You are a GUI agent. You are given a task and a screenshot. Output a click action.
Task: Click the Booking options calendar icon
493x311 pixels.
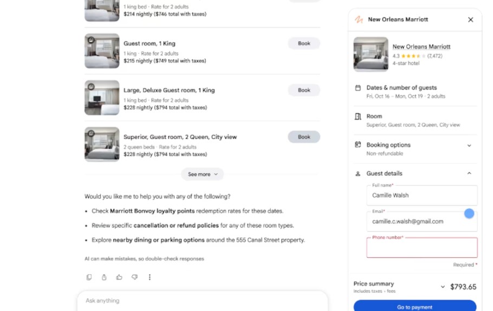[x=358, y=144]
